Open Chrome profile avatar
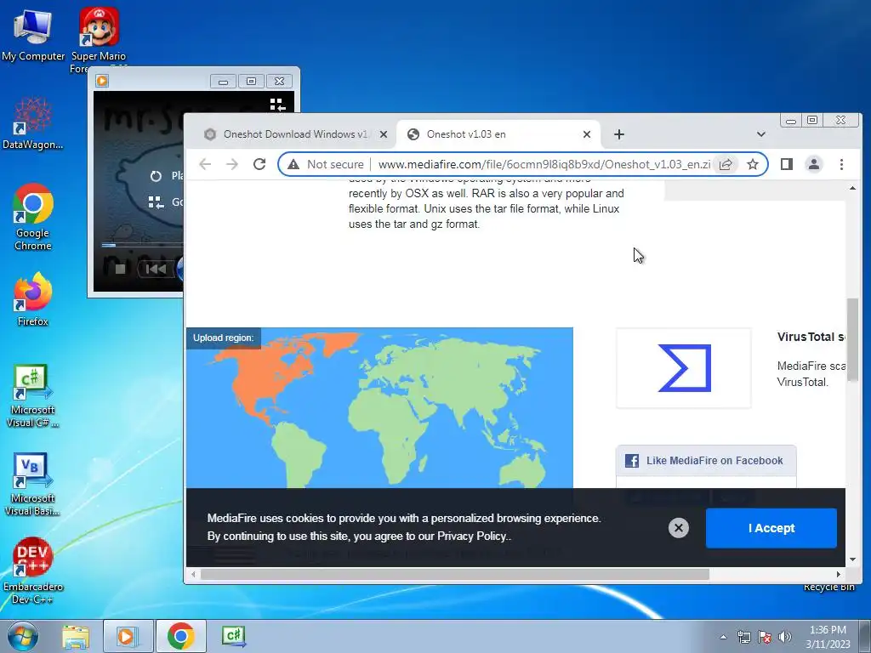Screen dimensions: 871x653 [814, 164]
